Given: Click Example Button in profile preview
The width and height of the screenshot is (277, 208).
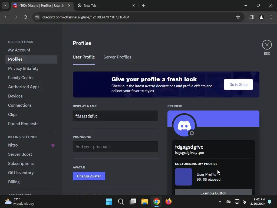Looking at the screenshot, I should [x=213, y=192].
